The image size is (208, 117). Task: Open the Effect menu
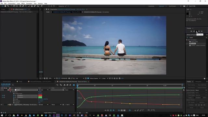23,4
